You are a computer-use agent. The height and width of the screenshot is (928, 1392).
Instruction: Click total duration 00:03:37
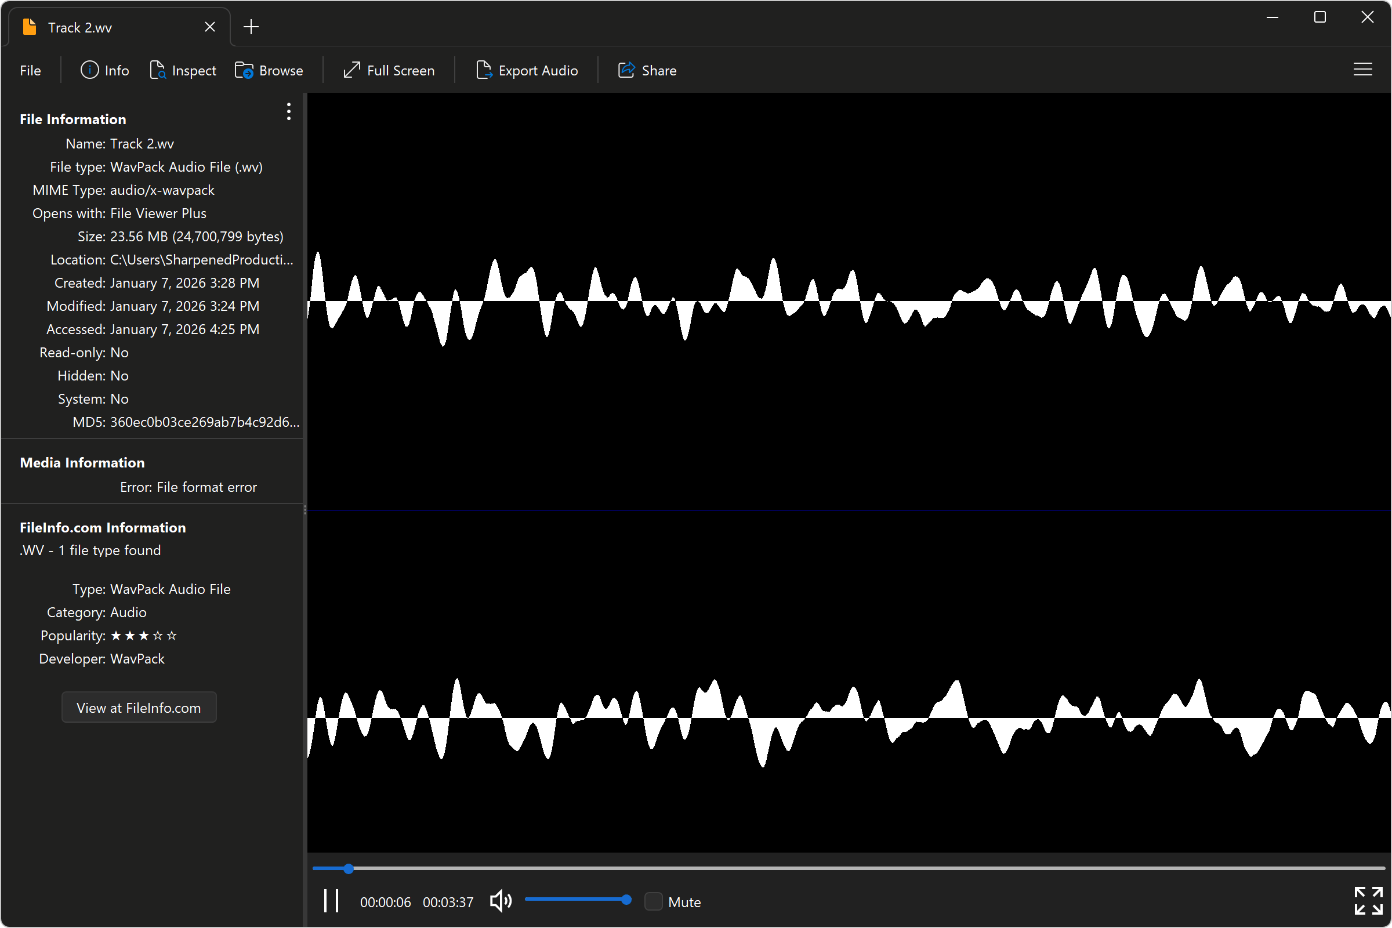click(x=448, y=902)
